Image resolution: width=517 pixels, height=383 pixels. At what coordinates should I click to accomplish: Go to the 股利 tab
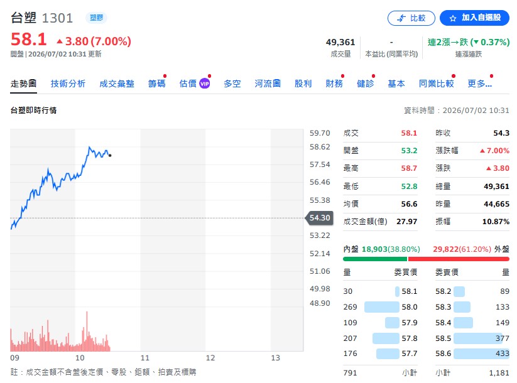point(303,84)
